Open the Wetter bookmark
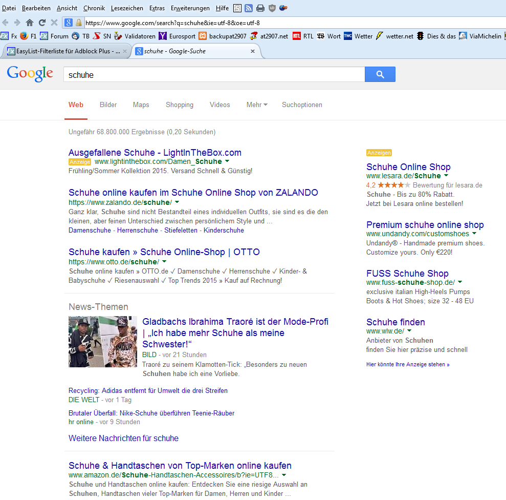The height and width of the screenshot is (500, 506). pyautogui.click(x=358, y=36)
